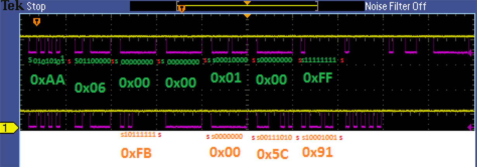Click the orange T marker in record overview bar

click(x=181, y=8)
